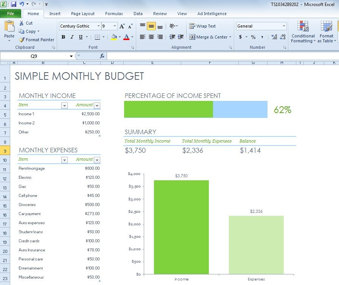The image size is (339, 285).
Task: Open the Ad Intelligence tab
Action: [212, 14]
